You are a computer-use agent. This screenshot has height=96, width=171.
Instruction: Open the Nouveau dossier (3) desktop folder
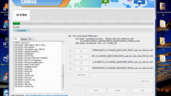(x=163, y=43)
